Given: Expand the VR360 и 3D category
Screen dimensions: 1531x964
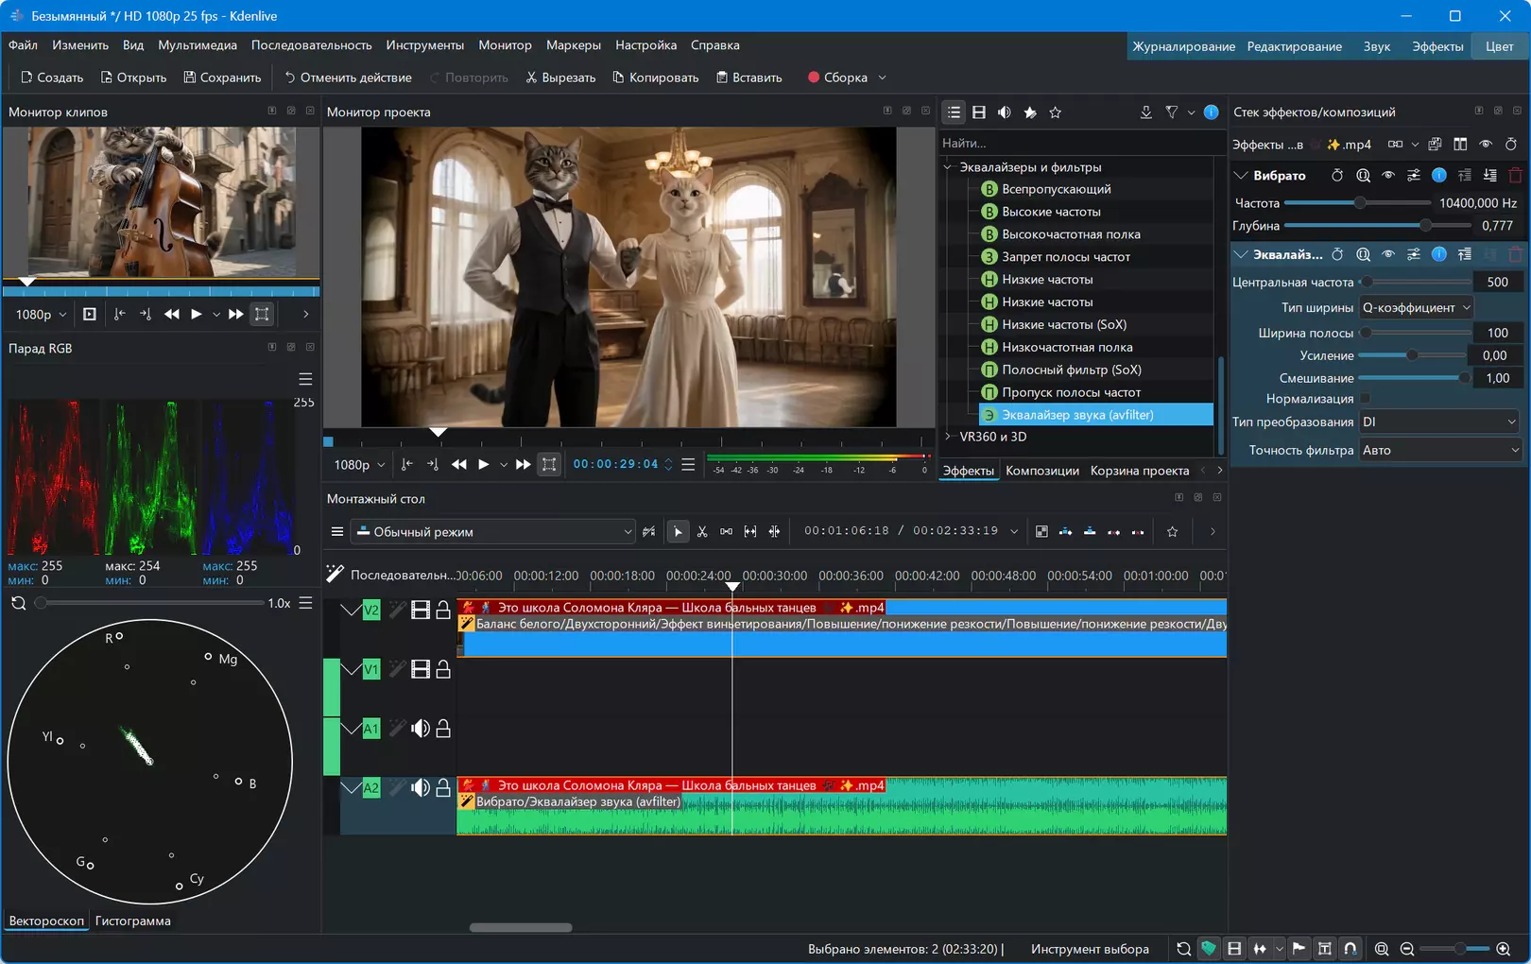Looking at the screenshot, I should click(x=948, y=437).
